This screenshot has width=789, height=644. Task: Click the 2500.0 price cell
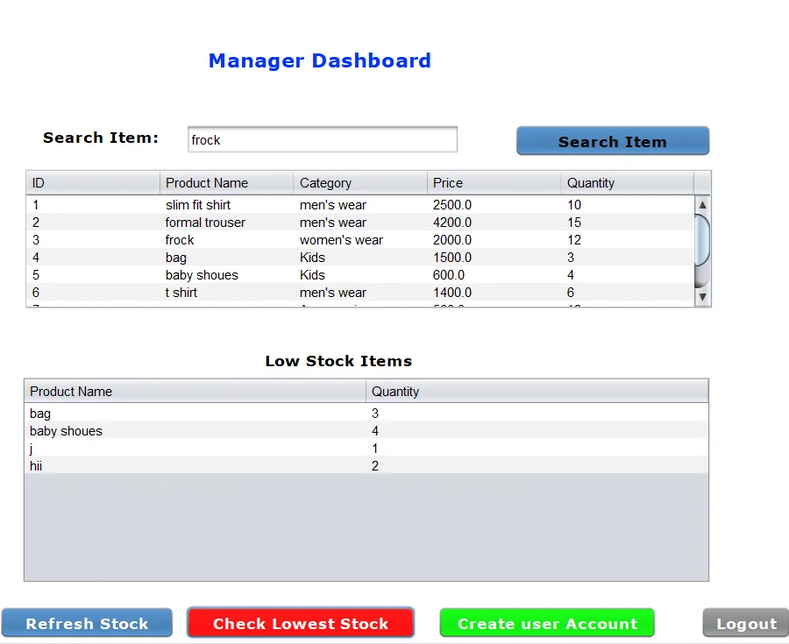pyautogui.click(x=494, y=205)
